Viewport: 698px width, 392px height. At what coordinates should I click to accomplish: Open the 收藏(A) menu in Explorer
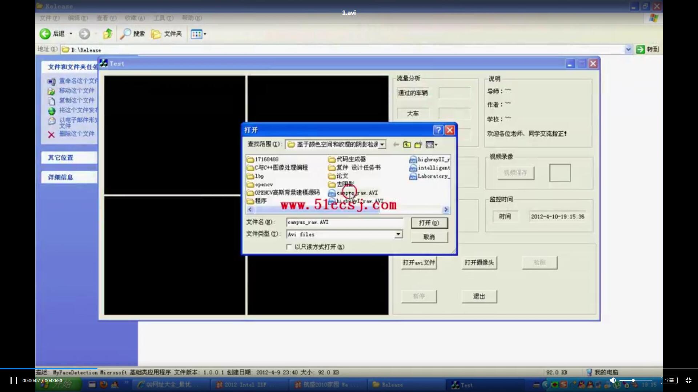(x=135, y=18)
